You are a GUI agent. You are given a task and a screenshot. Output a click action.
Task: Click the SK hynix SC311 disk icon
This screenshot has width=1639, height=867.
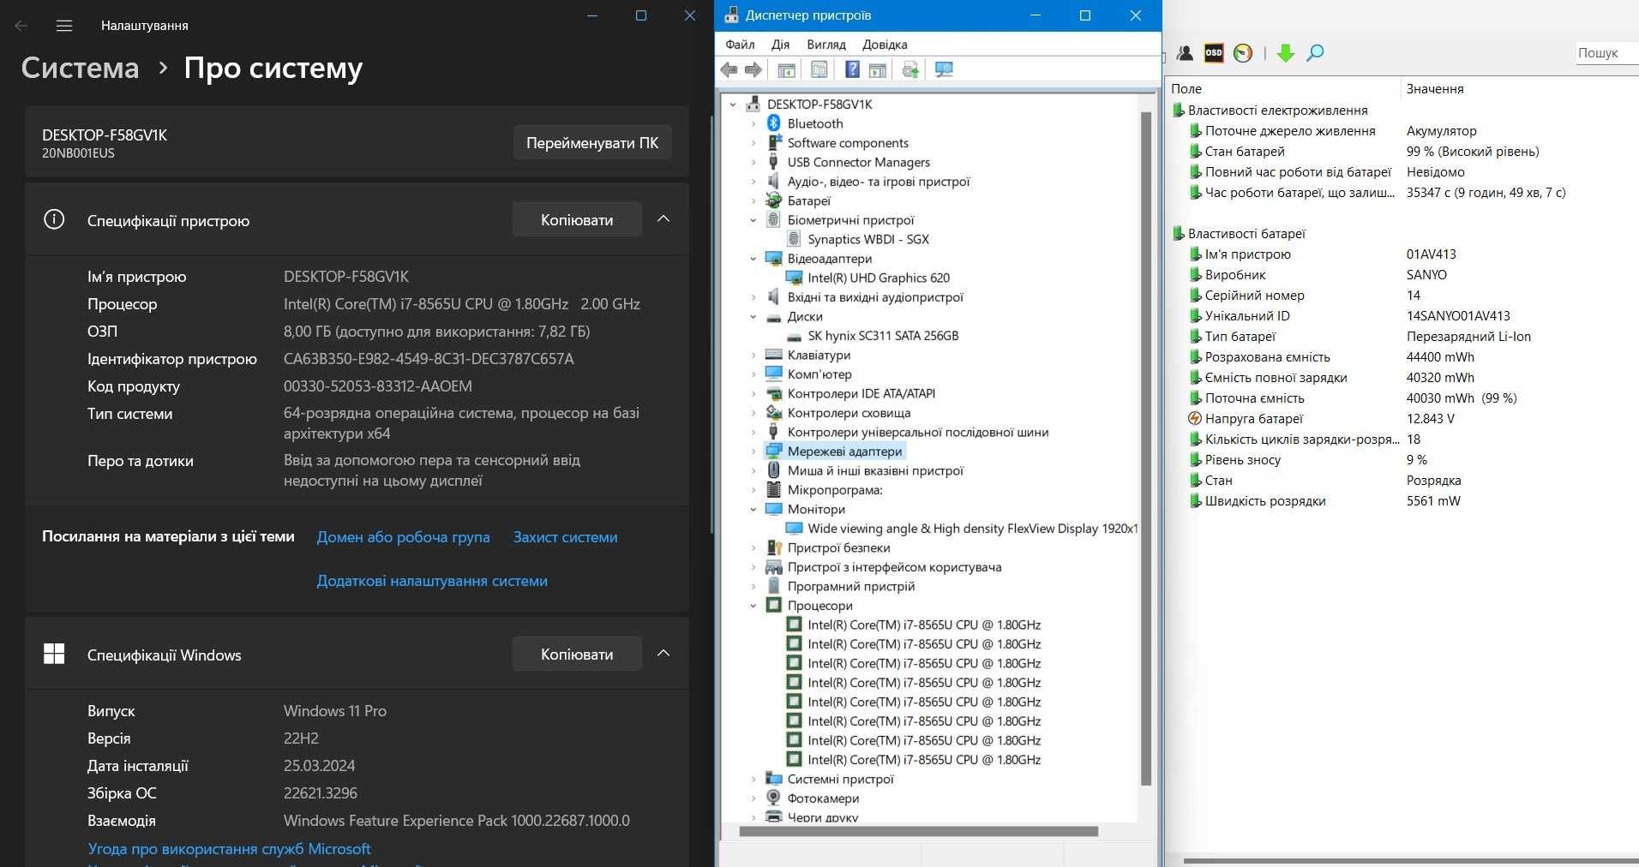[x=794, y=336]
